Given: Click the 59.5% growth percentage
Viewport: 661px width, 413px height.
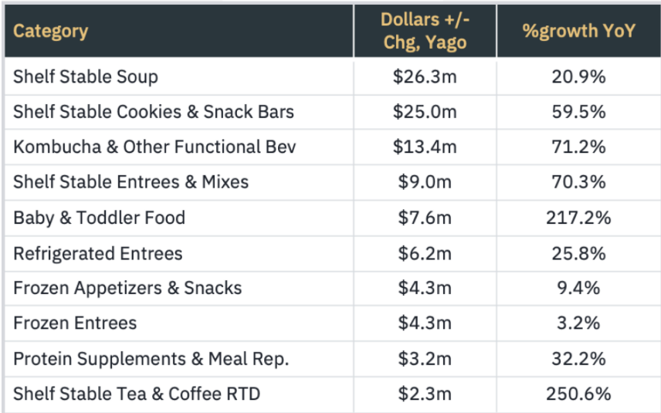Looking at the screenshot, I should pyautogui.click(x=578, y=112).
